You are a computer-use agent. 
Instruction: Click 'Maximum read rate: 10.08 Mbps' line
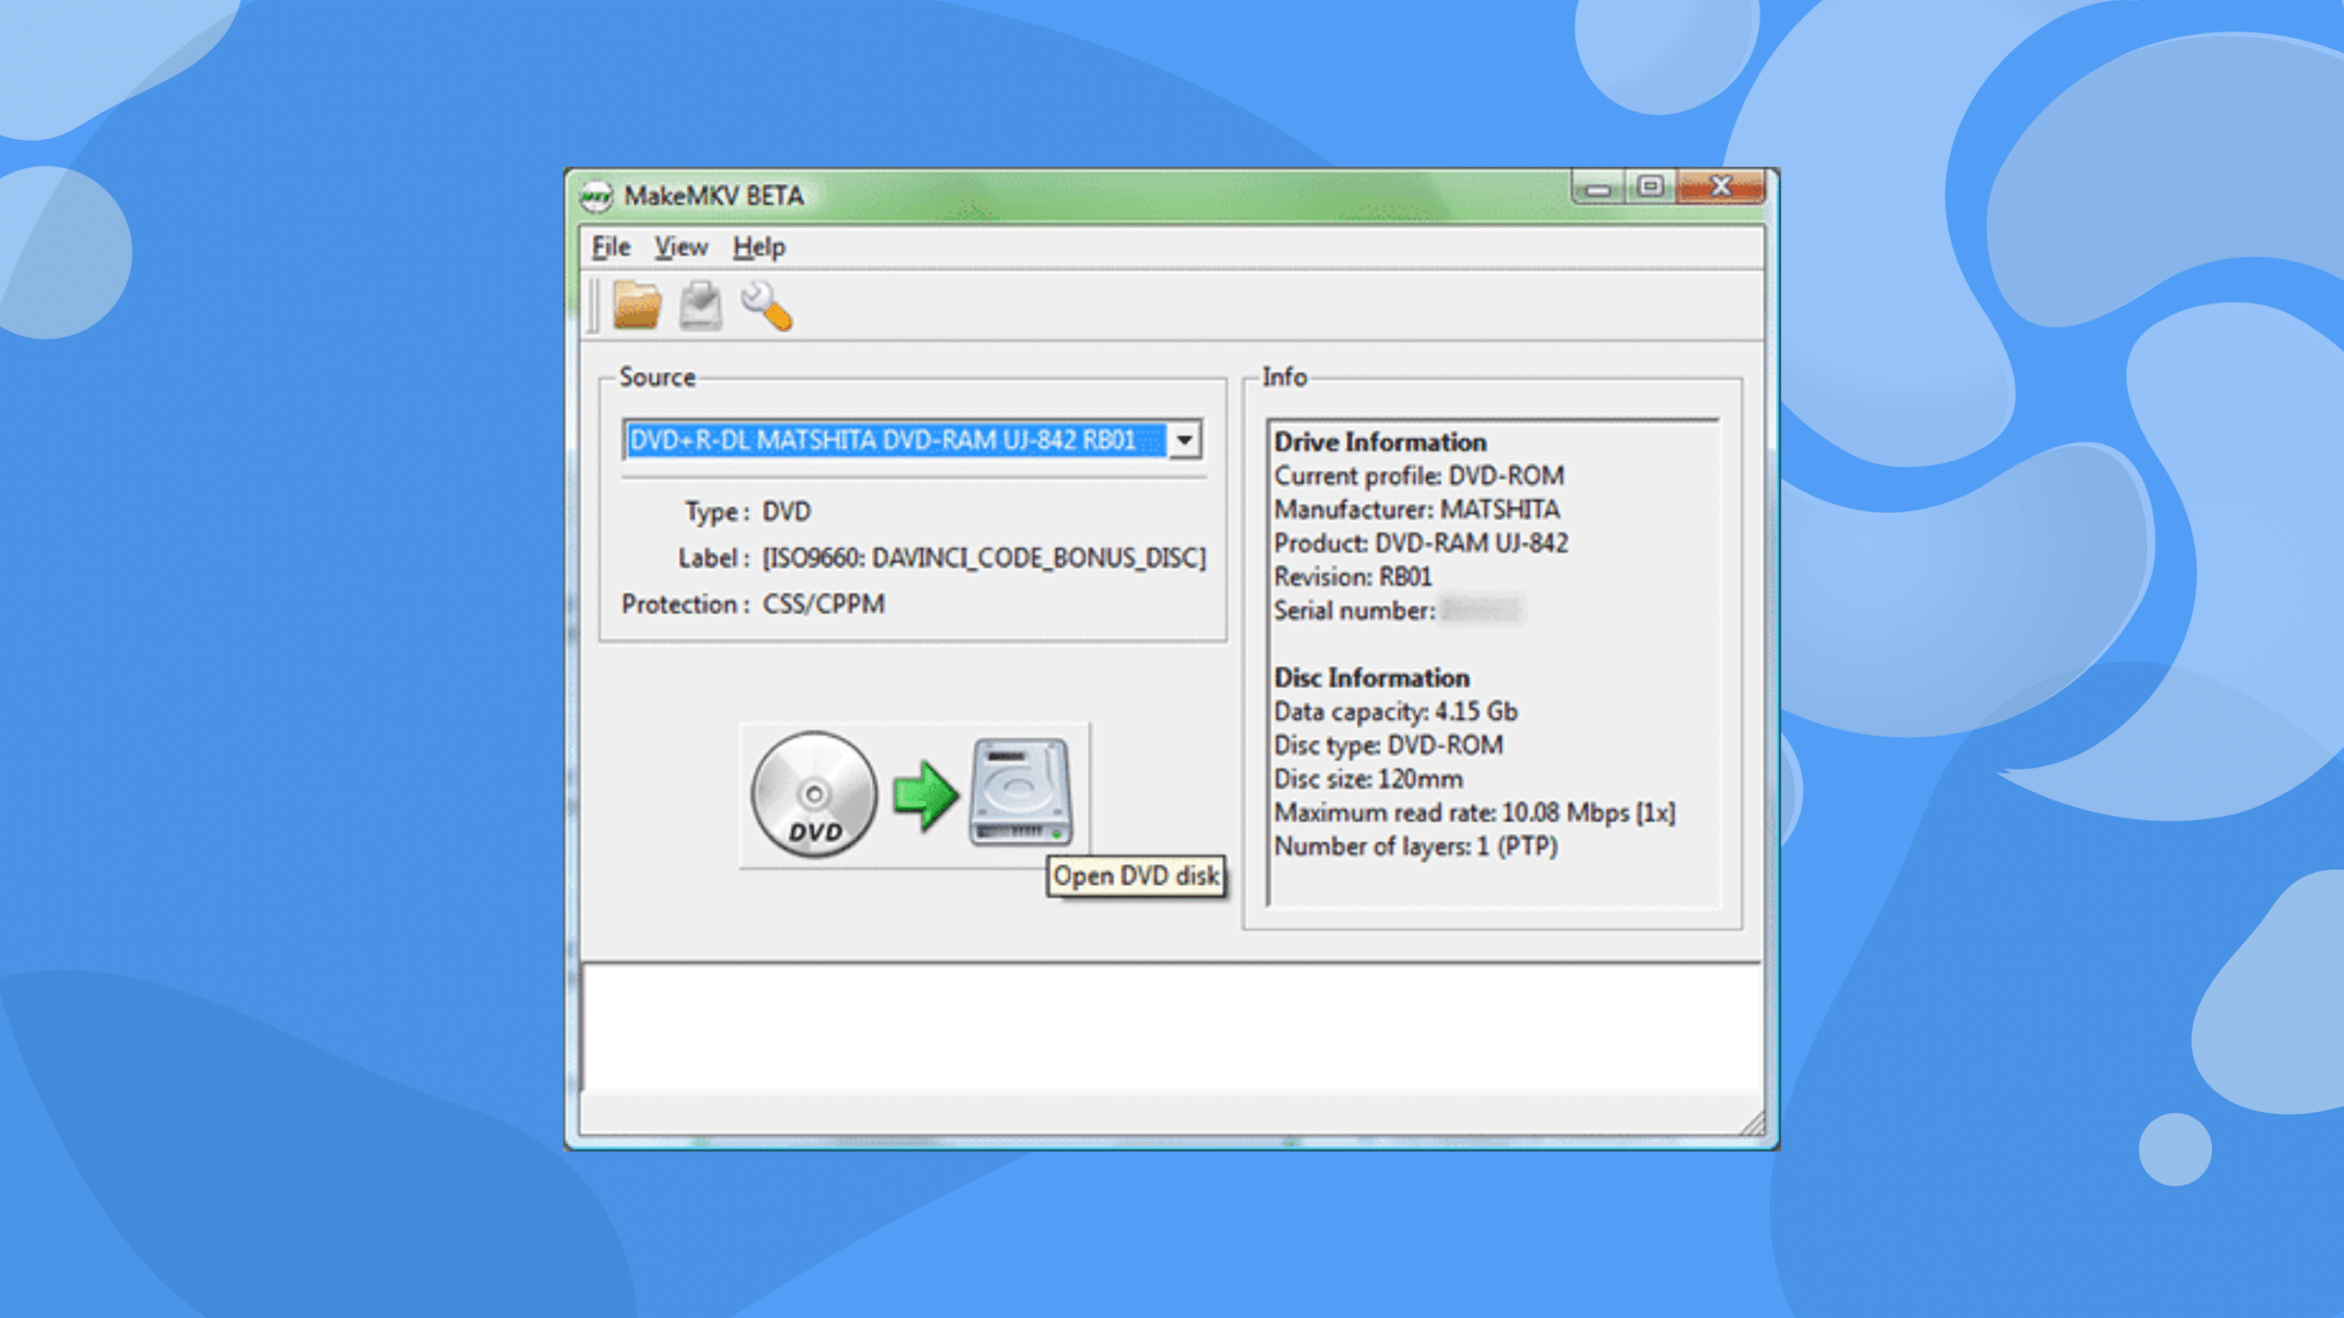pos(1474,813)
